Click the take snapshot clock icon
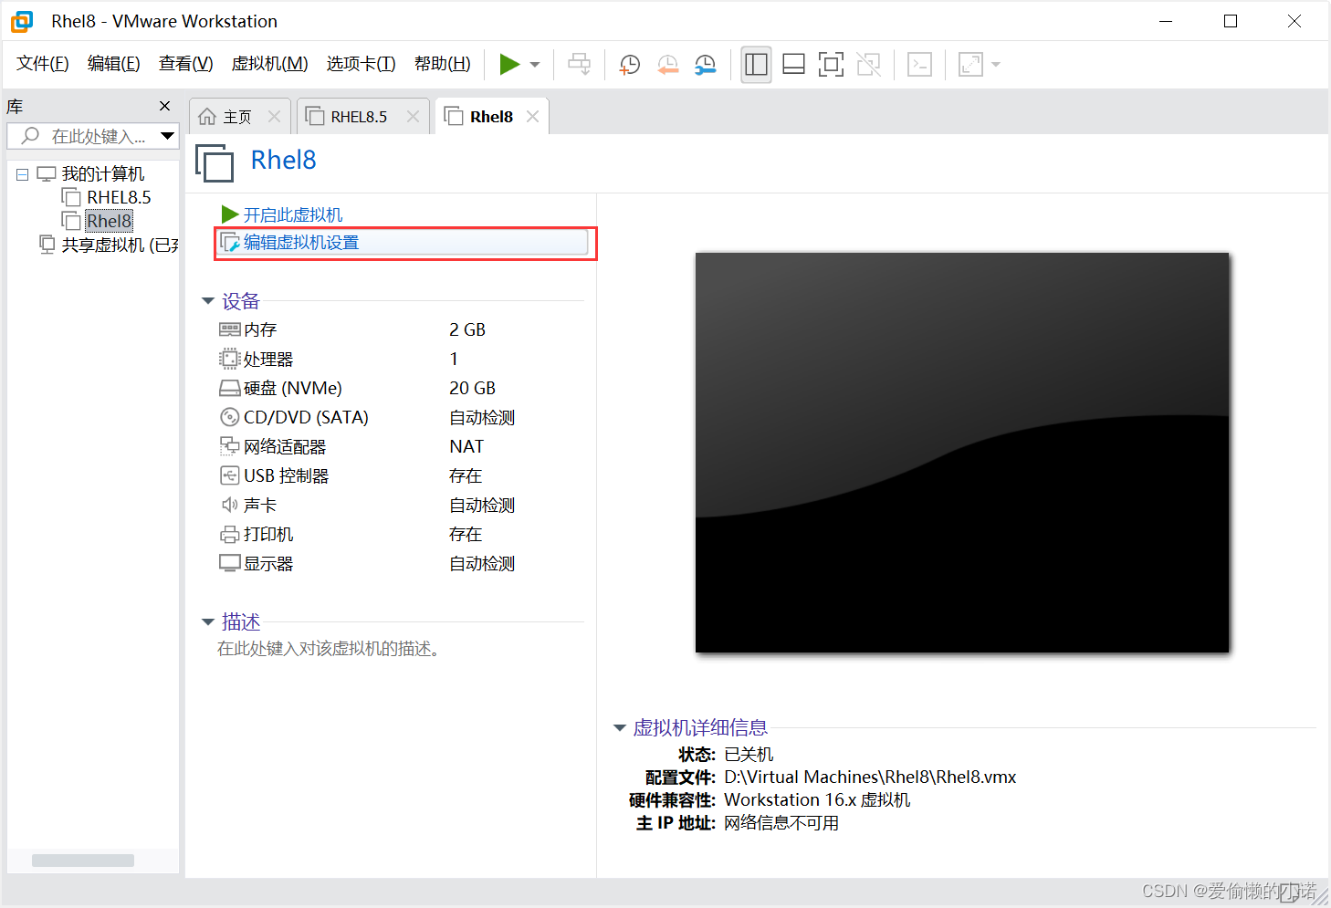 [630, 64]
